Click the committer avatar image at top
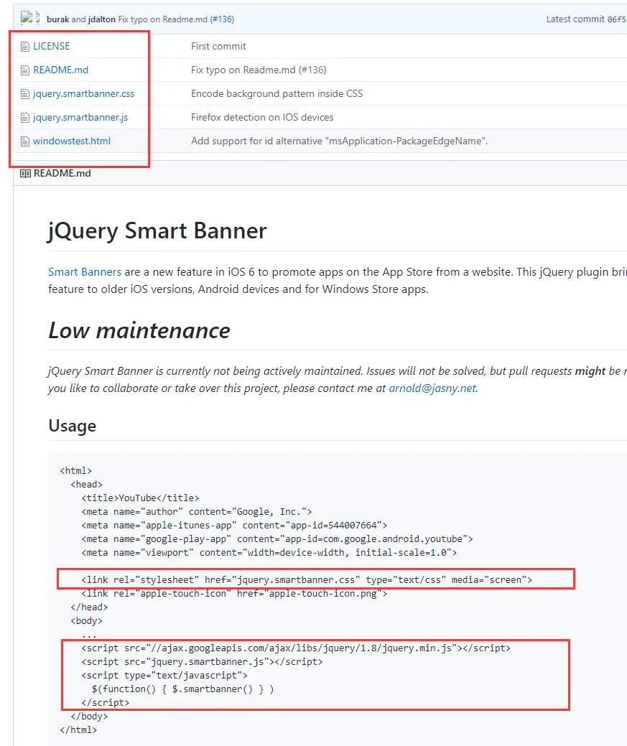Image resolution: width=627 pixels, height=746 pixels. pos(27,18)
